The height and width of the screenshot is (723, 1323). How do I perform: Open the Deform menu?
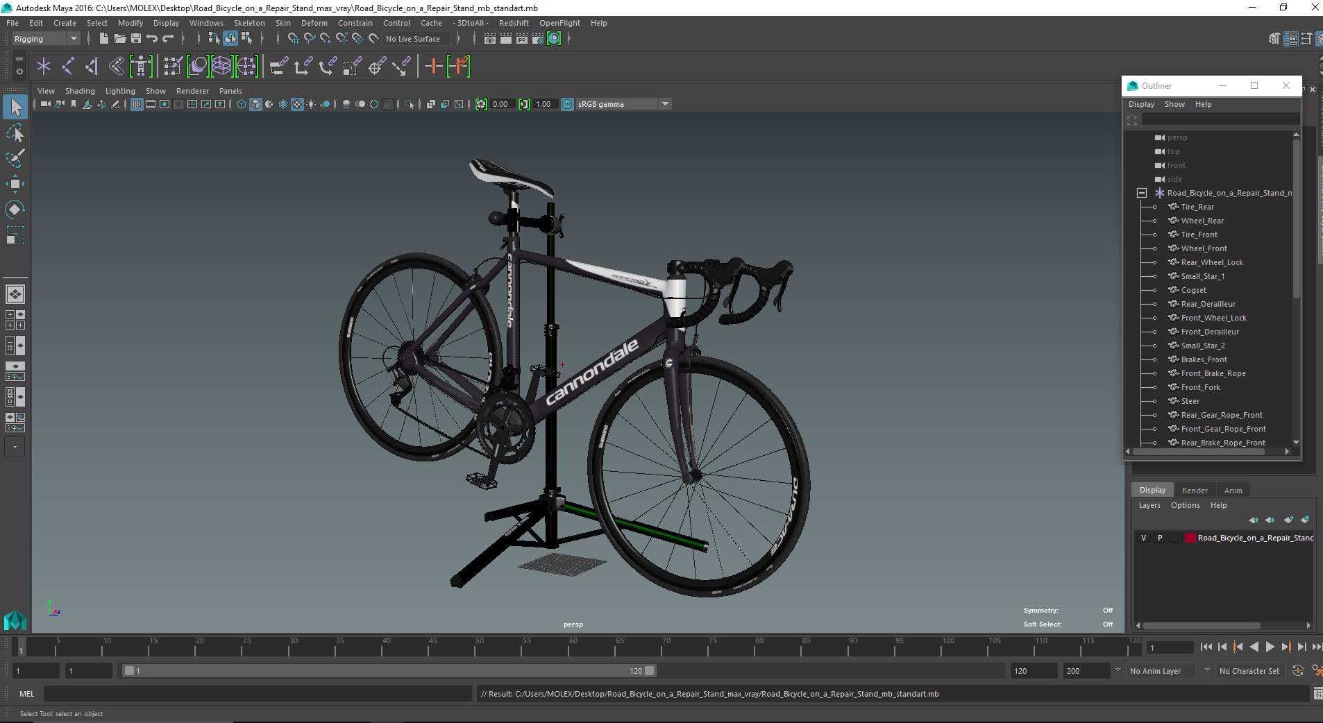pyautogui.click(x=314, y=23)
